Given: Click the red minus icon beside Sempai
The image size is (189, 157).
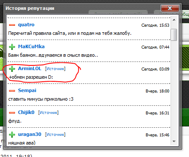Looking at the screenshot, I should (12, 91).
